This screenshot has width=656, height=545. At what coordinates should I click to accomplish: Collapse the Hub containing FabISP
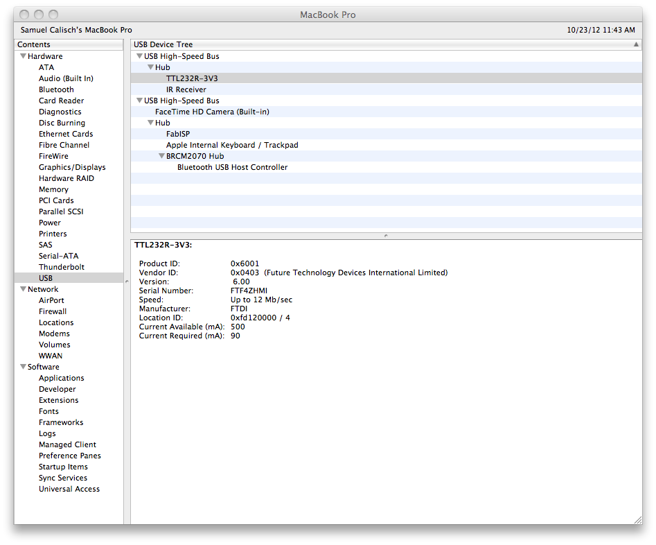pyautogui.click(x=150, y=123)
